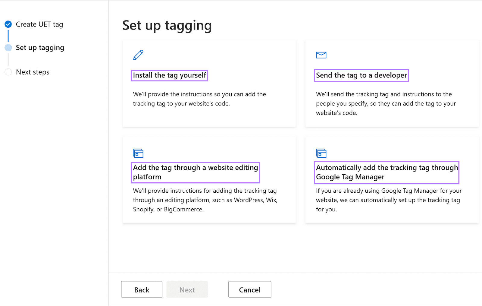Click the pencil icon for self-install
Screen dimensions: 482x306
tap(138, 55)
